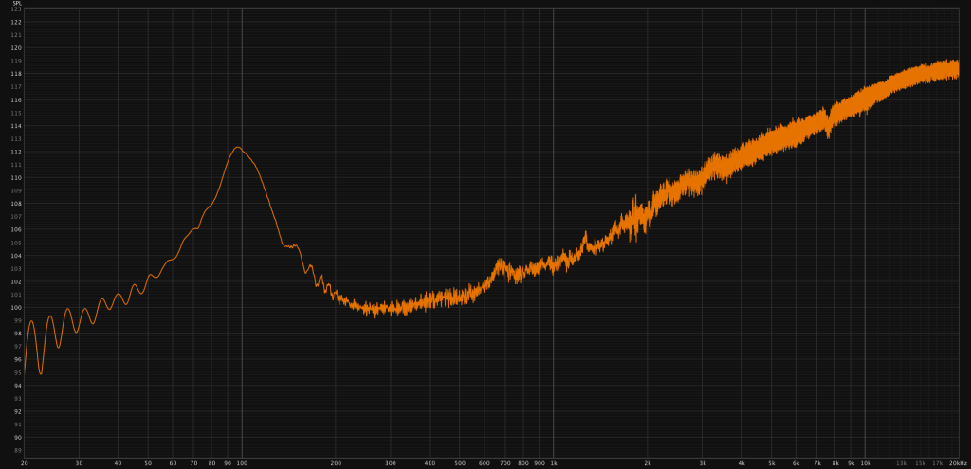Image resolution: width=971 pixels, height=469 pixels.
Task: Click the SPL label above the vertical axis
Action: coord(16,3)
